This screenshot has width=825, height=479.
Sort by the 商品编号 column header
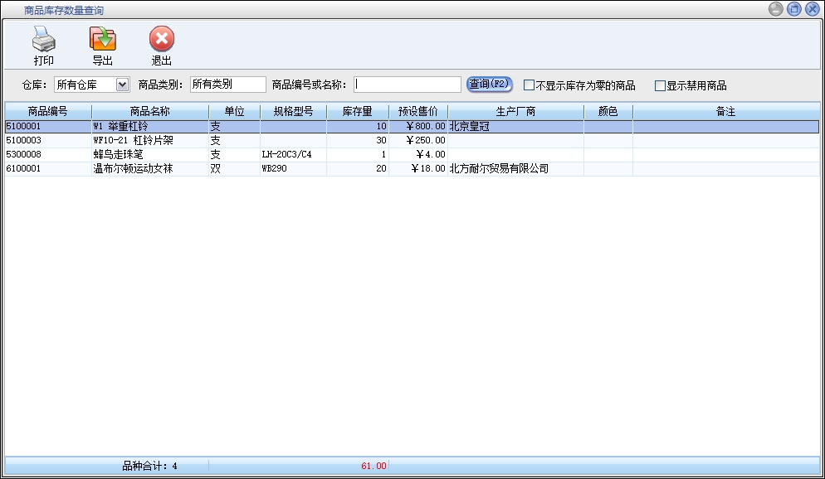(x=47, y=111)
